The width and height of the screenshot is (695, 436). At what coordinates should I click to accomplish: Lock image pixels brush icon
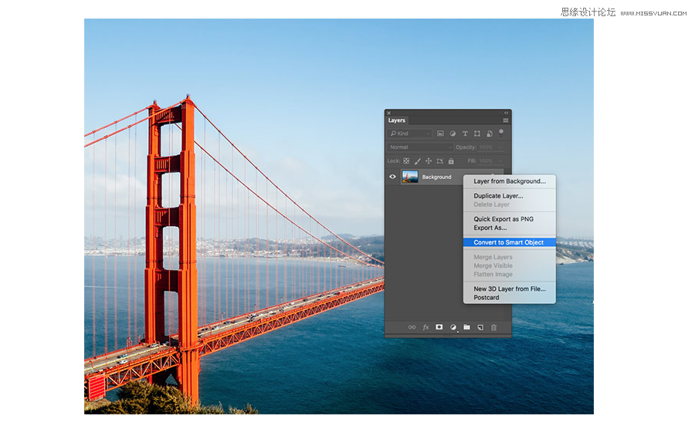pos(418,161)
